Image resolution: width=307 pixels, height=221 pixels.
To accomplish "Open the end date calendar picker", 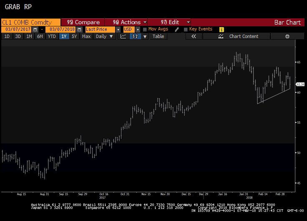I will pyautogui.click(x=79, y=30).
